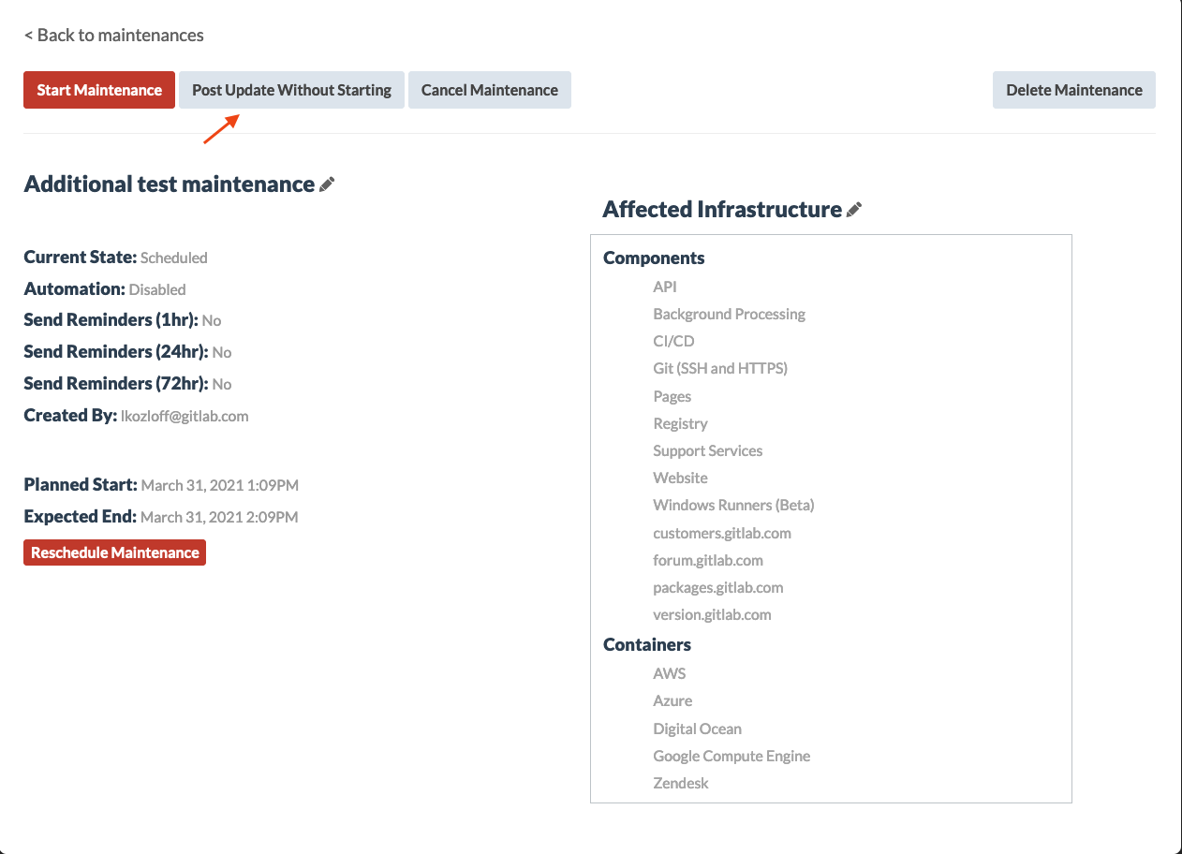Click the Delete Maintenance button
The image size is (1182, 854).
point(1073,90)
